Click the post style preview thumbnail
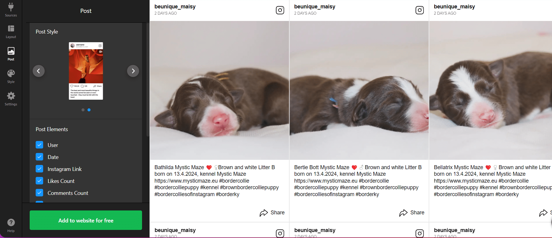 pyautogui.click(x=86, y=71)
